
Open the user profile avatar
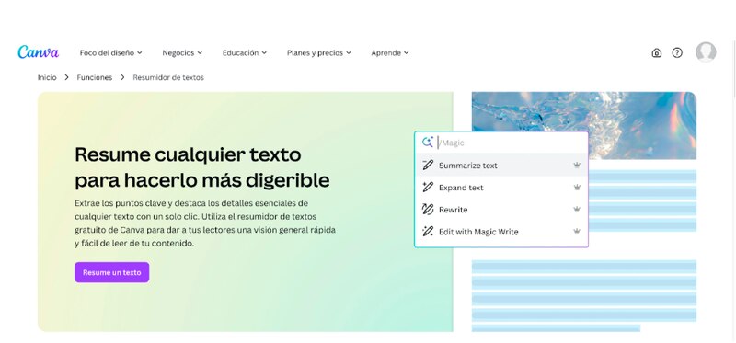coord(706,52)
